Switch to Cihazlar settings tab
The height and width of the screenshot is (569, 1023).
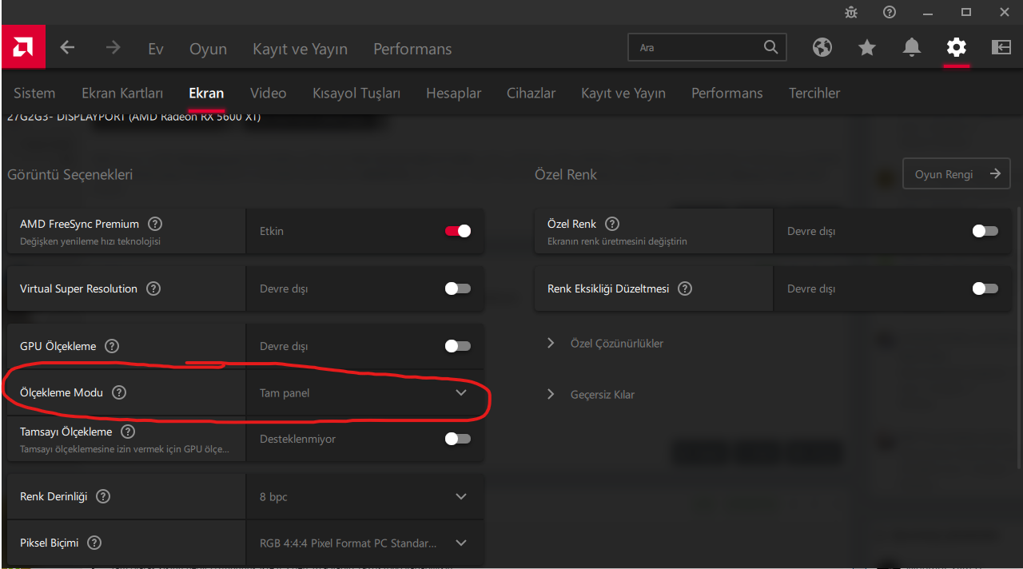[531, 94]
